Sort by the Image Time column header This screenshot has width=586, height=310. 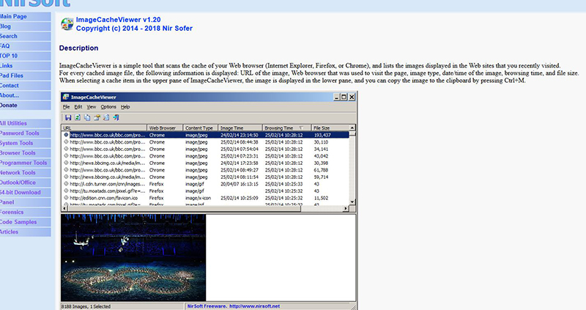pos(240,128)
